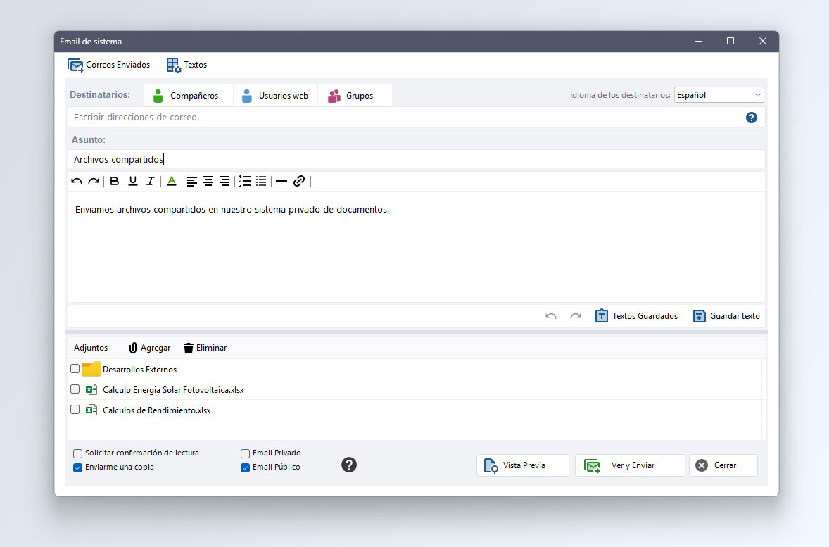This screenshot has width=829, height=547.
Task: Switch to the Usuarios web tab
Action: [x=275, y=96]
